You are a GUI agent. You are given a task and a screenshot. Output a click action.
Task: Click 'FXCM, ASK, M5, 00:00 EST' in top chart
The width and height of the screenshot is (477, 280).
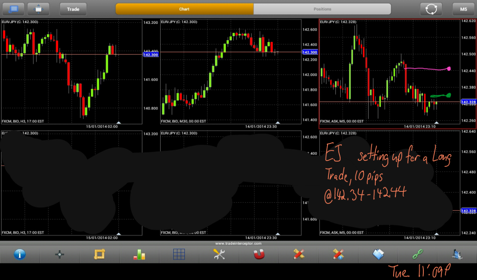[x=342, y=121]
